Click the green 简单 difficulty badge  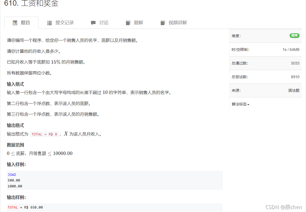click(x=294, y=35)
